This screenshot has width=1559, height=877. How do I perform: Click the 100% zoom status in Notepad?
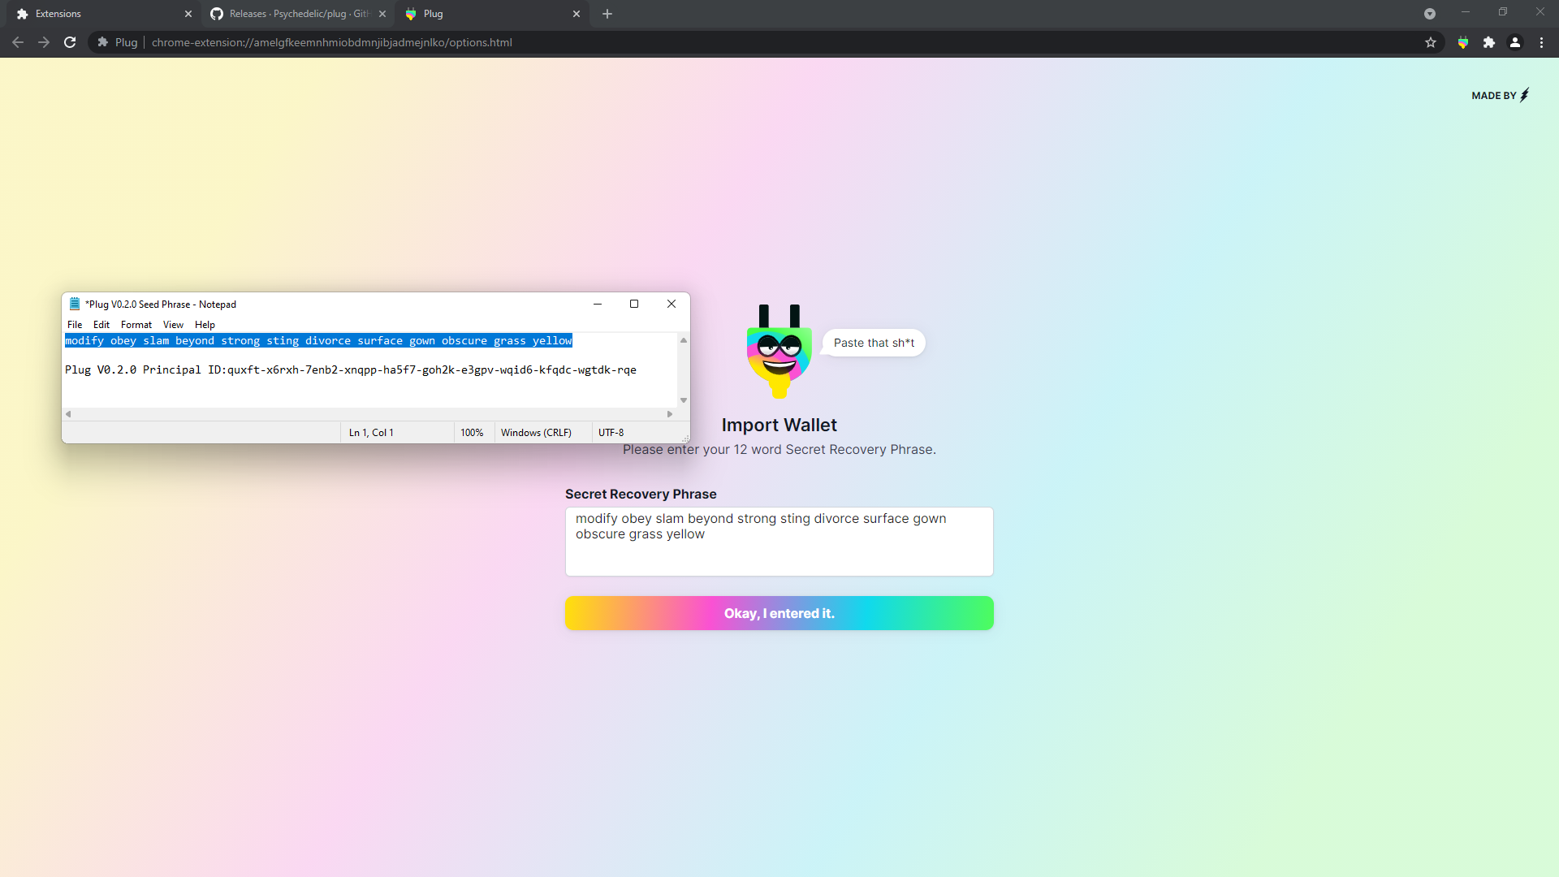pyautogui.click(x=472, y=433)
